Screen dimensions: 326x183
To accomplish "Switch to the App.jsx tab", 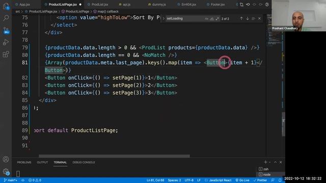I will (x=24, y=5).
